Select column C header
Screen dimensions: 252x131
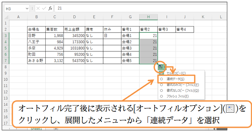point(55,17)
